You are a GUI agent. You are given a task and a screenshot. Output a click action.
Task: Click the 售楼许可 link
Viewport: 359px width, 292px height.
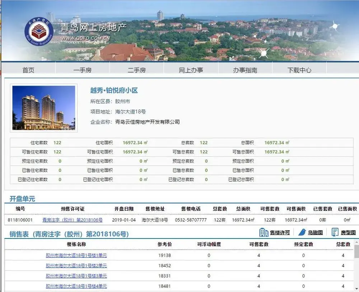(x=280, y=233)
